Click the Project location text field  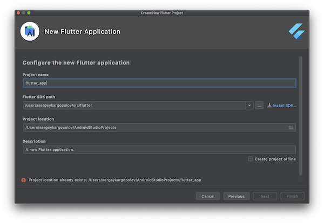(x=159, y=128)
